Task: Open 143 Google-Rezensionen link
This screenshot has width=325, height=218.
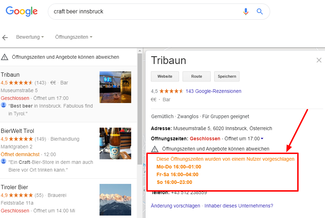Action: click(213, 91)
